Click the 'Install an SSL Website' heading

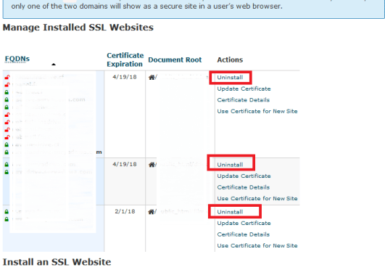(57, 262)
